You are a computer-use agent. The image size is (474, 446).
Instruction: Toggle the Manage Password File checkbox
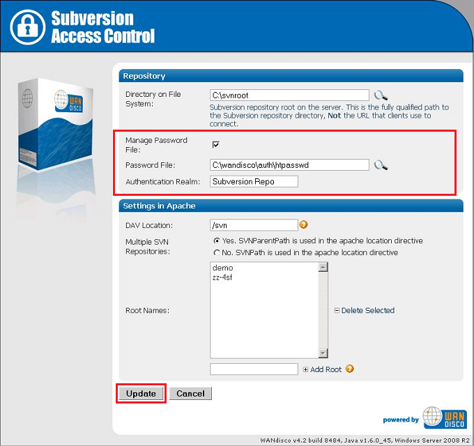point(216,145)
